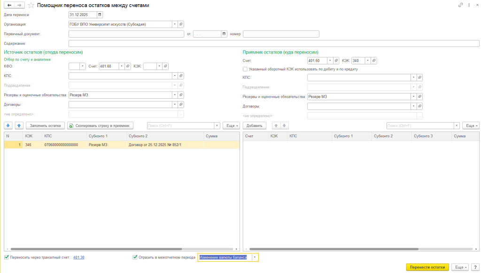Move source row up with blue arrow
Viewport: 481px width, 273px height.
pos(19,125)
